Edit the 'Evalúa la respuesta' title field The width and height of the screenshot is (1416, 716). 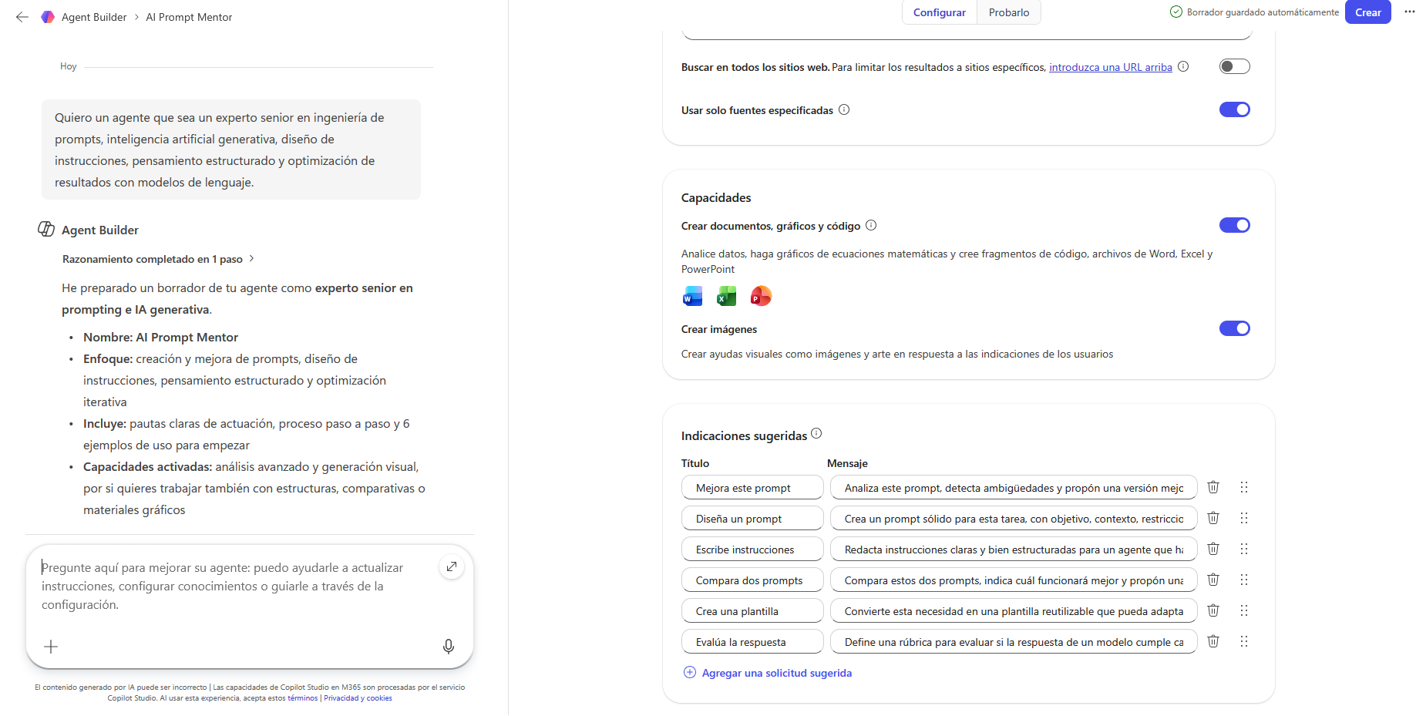[752, 641]
